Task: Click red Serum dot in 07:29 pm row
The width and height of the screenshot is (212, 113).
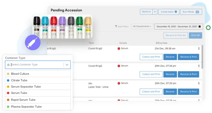Action: pos(119,83)
